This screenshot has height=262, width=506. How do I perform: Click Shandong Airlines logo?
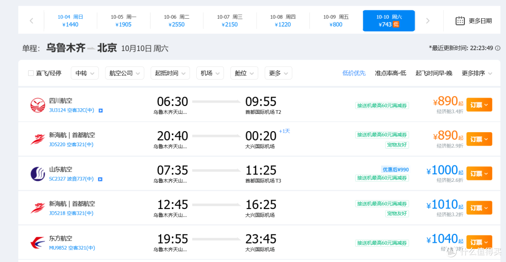(x=38, y=174)
